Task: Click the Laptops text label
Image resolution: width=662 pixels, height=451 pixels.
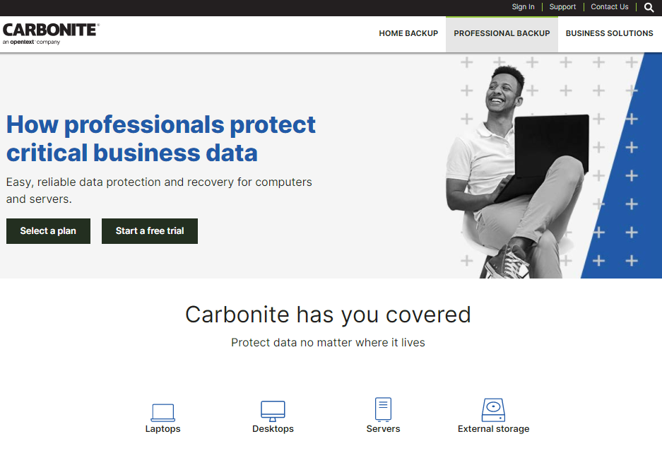Action: pyautogui.click(x=162, y=428)
